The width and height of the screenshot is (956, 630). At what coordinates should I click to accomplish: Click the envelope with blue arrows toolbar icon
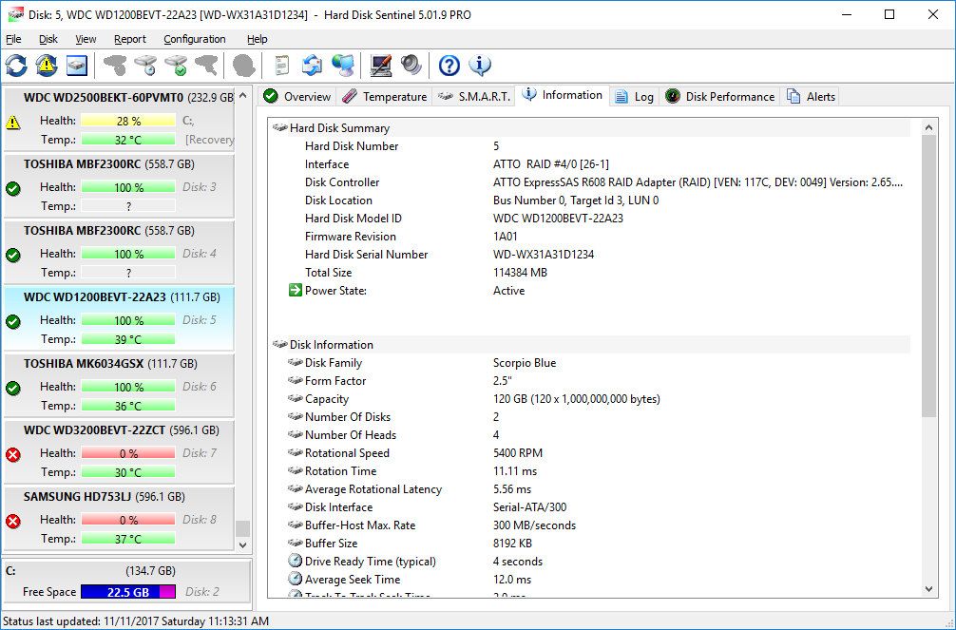[x=312, y=66]
